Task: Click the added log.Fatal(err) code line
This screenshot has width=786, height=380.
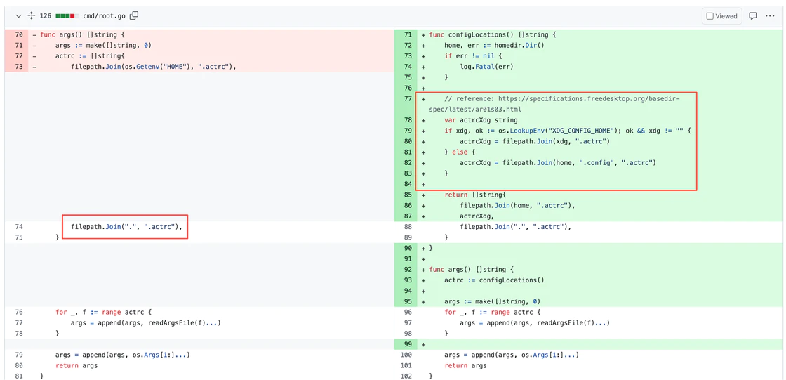Action: pyautogui.click(x=486, y=67)
